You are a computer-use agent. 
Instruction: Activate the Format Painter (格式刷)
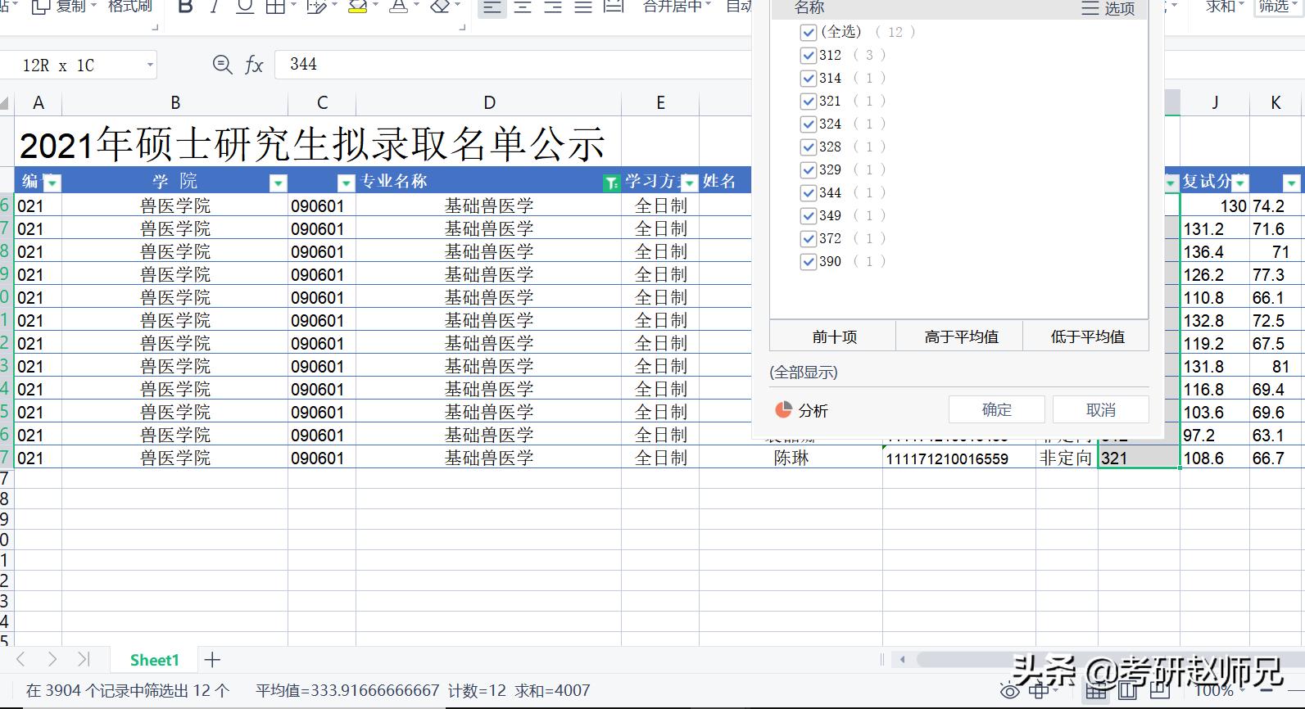point(130,7)
